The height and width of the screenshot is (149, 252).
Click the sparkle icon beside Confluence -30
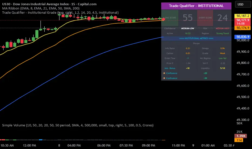pyautogui.click(x=164, y=78)
